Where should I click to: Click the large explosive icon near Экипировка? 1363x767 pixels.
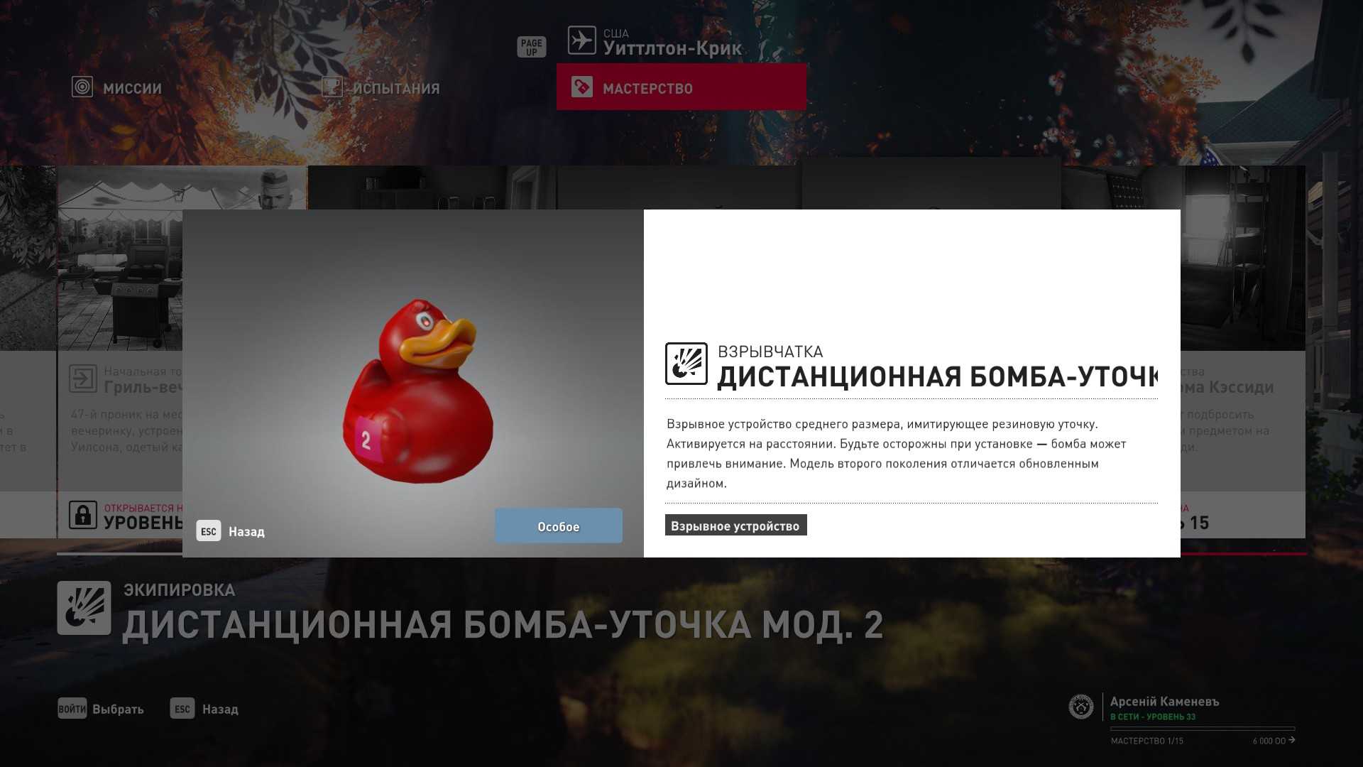point(84,608)
